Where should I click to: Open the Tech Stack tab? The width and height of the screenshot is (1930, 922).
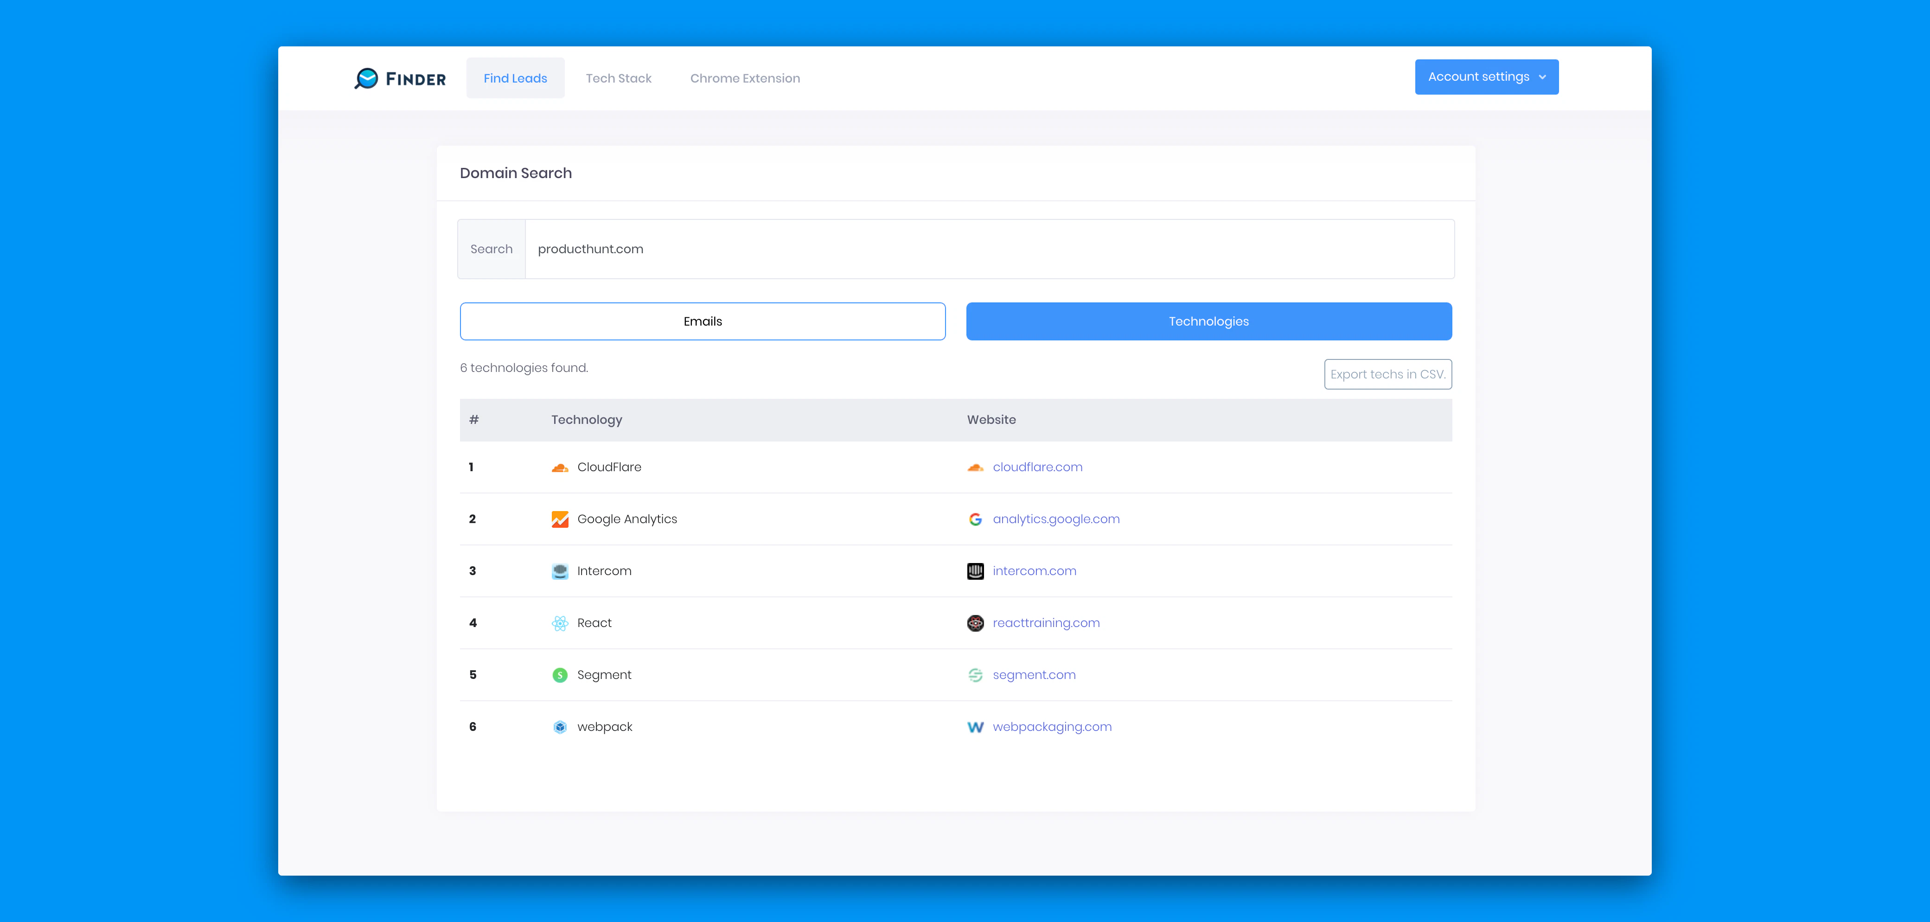[x=618, y=78]
